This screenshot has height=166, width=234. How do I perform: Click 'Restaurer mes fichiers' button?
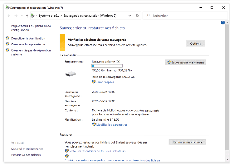(x=187, y=142)
